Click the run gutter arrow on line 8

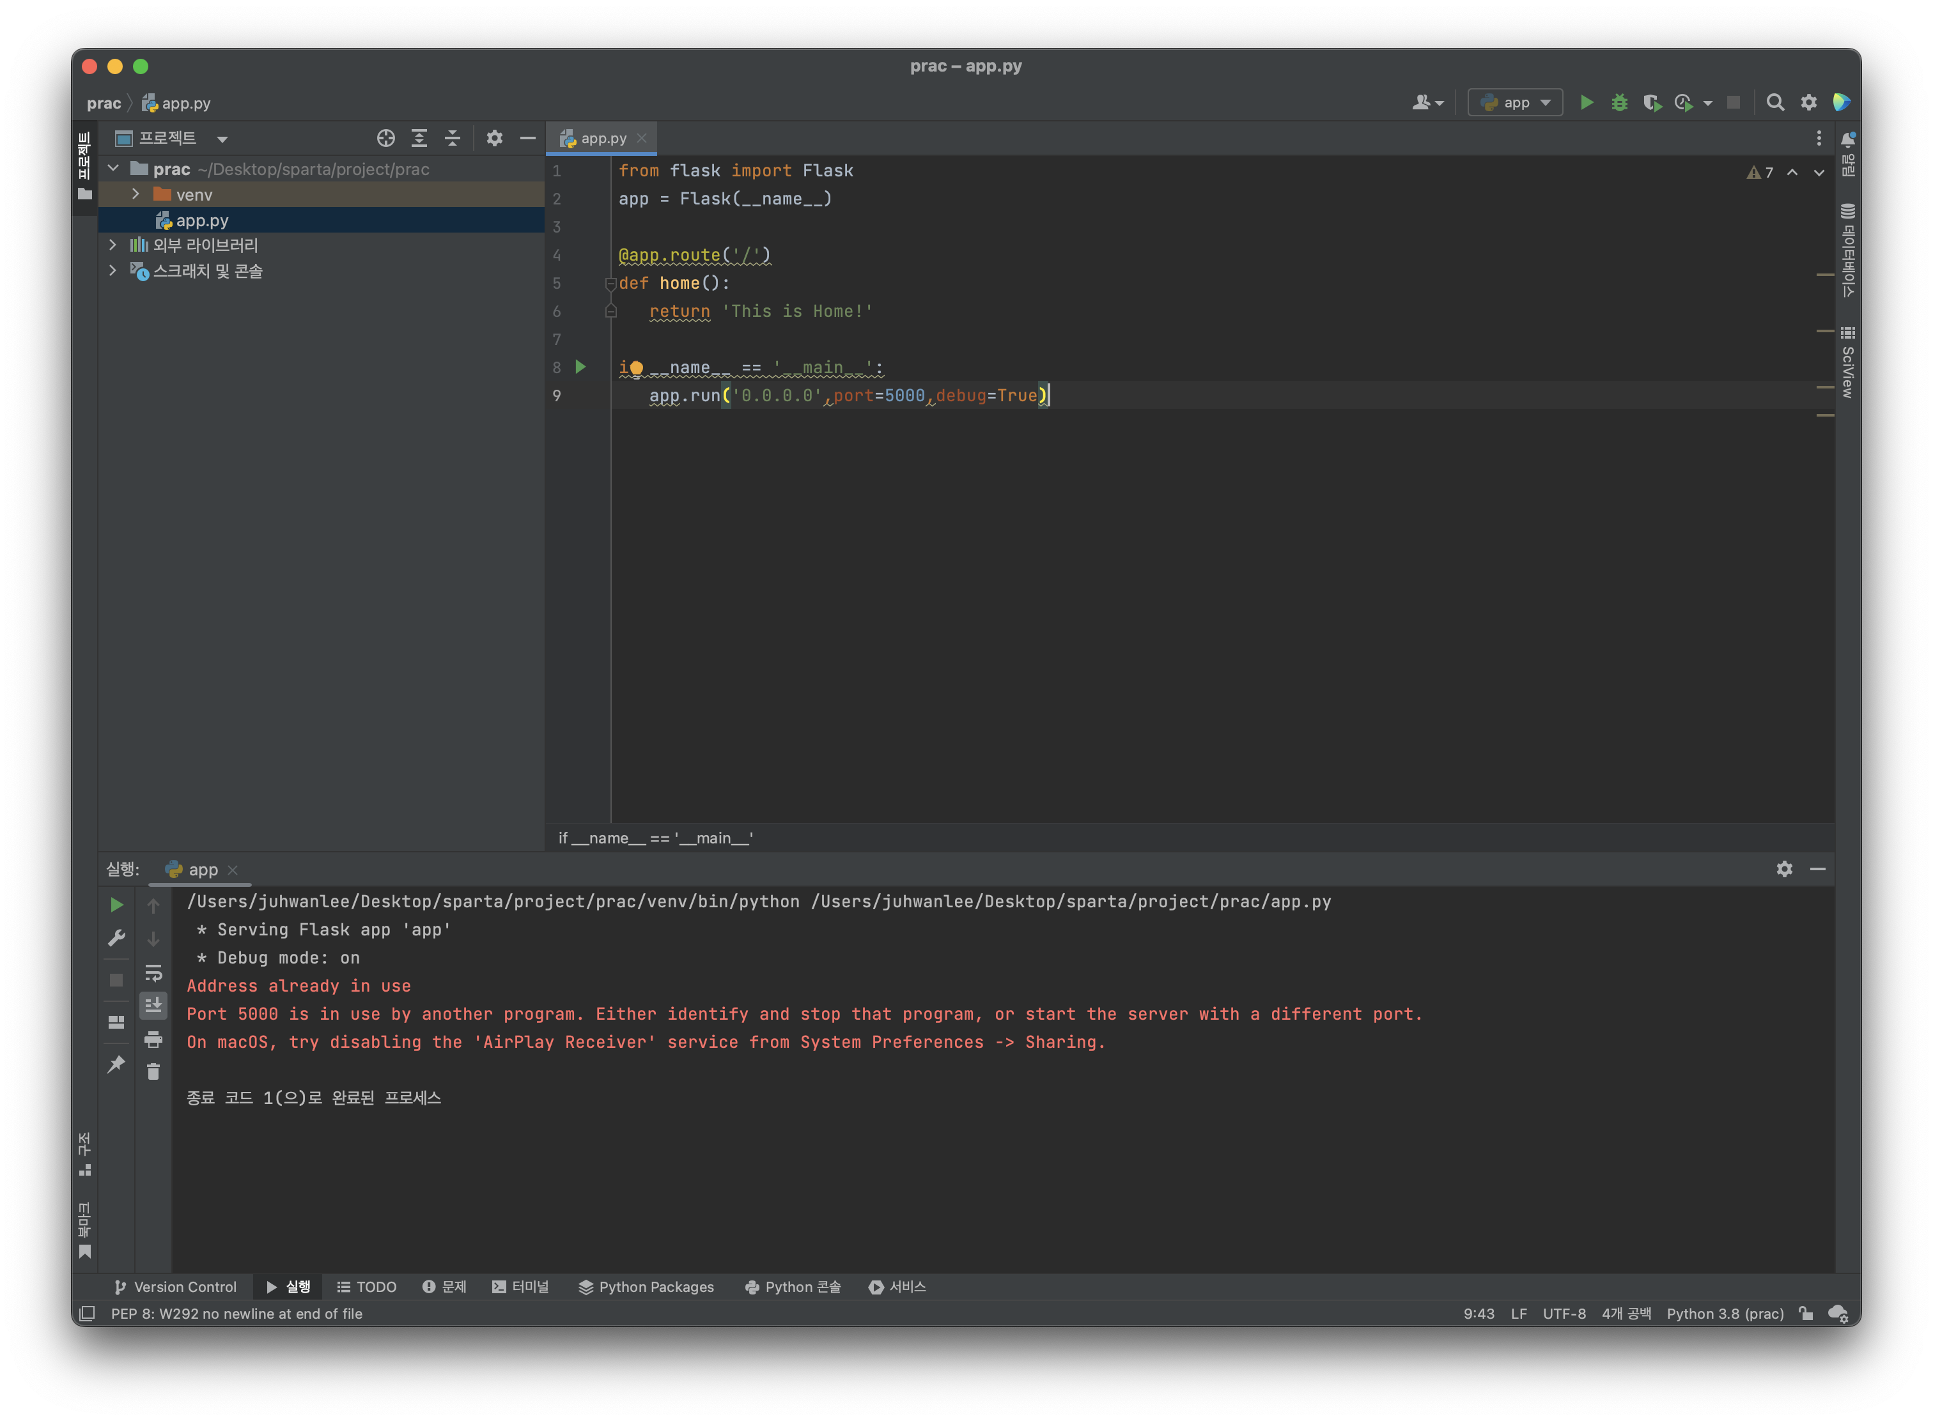[580, 367]
